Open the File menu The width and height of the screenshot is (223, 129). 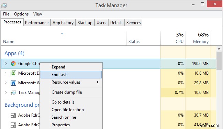6,14
